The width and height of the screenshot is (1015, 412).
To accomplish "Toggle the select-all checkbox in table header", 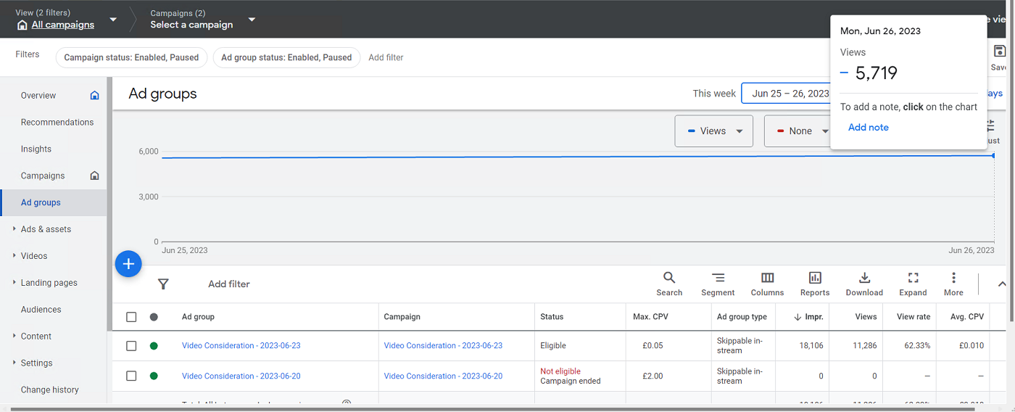I will tap(131, 317).
